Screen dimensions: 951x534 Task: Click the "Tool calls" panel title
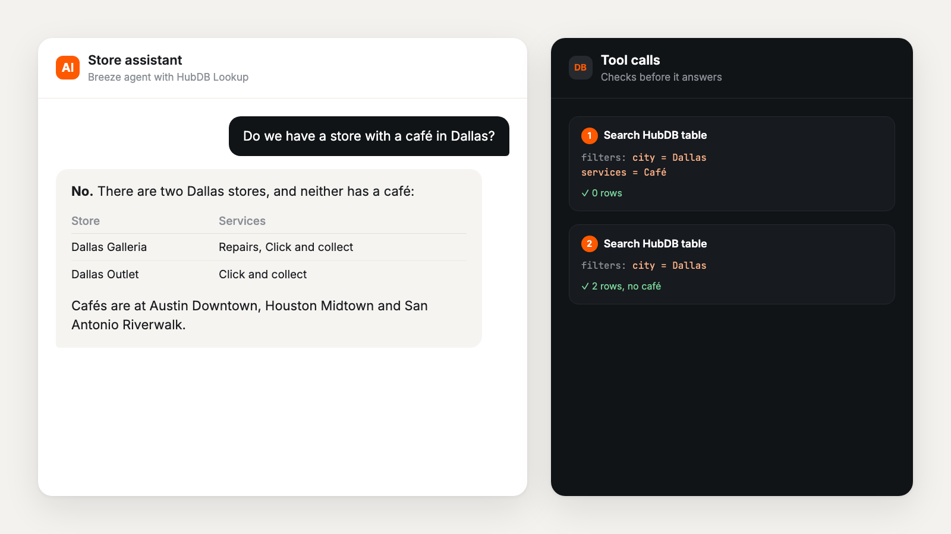(x=631, y=60)
